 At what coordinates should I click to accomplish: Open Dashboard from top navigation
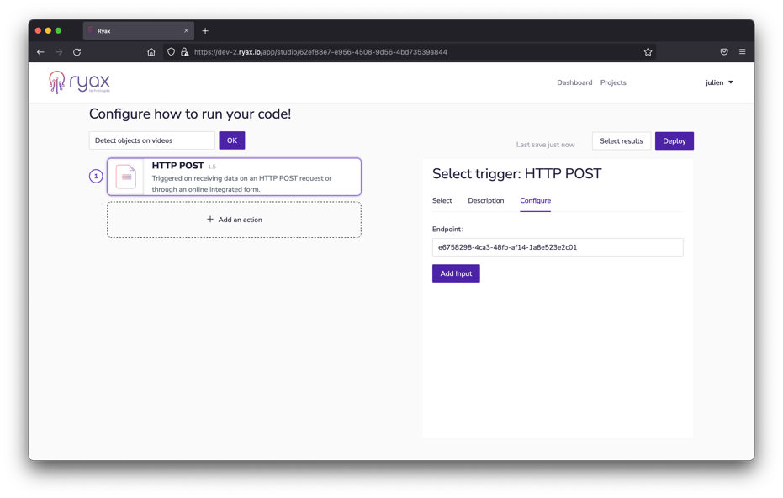(574, 82)
